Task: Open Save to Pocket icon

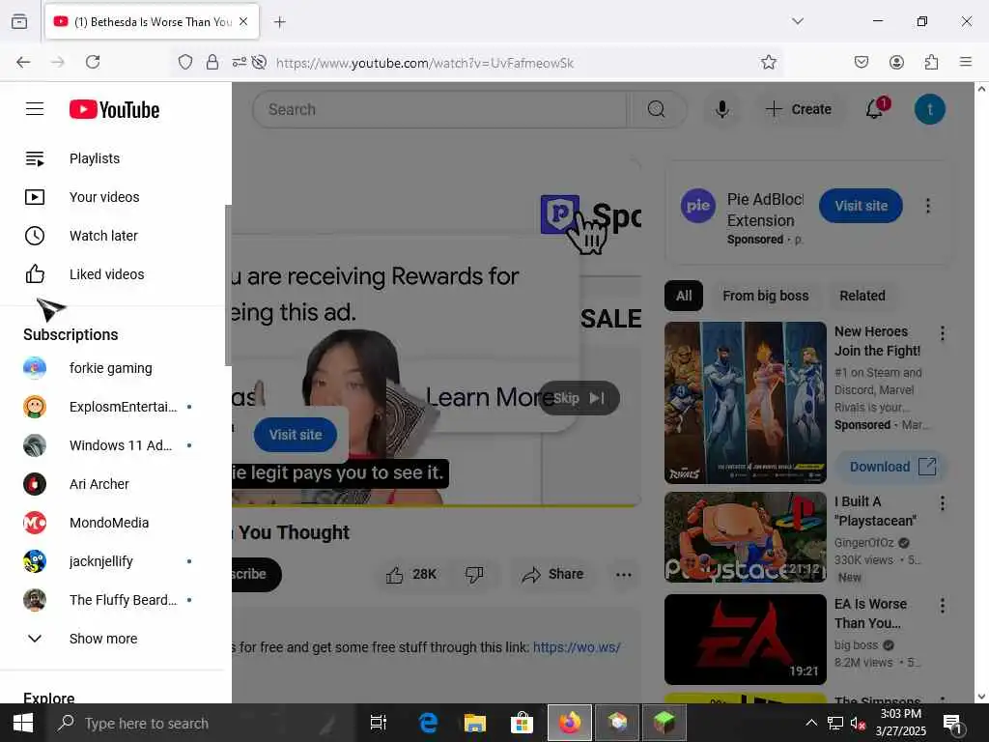Action: tap(861, 62)
